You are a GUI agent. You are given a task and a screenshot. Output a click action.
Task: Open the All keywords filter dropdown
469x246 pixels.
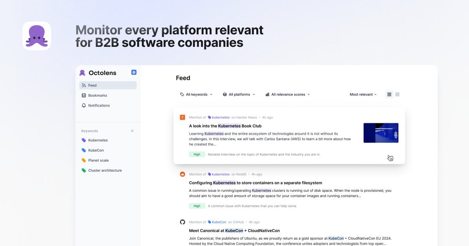click(196, 94)
